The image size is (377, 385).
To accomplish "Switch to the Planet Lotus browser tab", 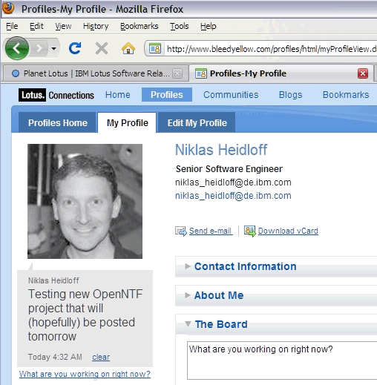I will (95, 73).
